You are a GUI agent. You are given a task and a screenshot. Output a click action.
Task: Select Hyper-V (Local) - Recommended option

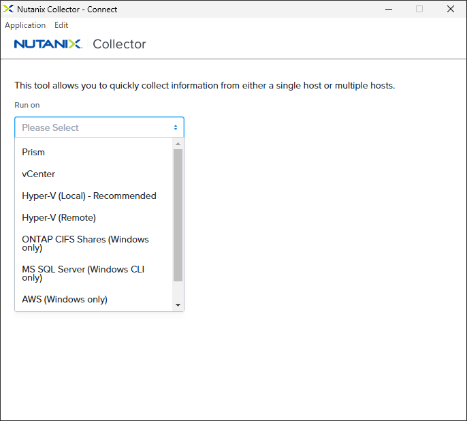point(93,196)
